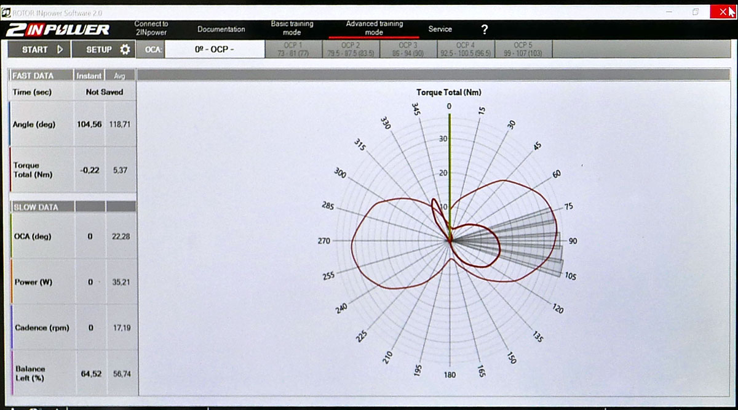Viewport: 738px width, 410px height.
Task: Click the Instant column header
Action: (x=89, y=76)
